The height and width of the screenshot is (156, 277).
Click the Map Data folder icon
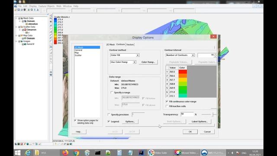22,36
